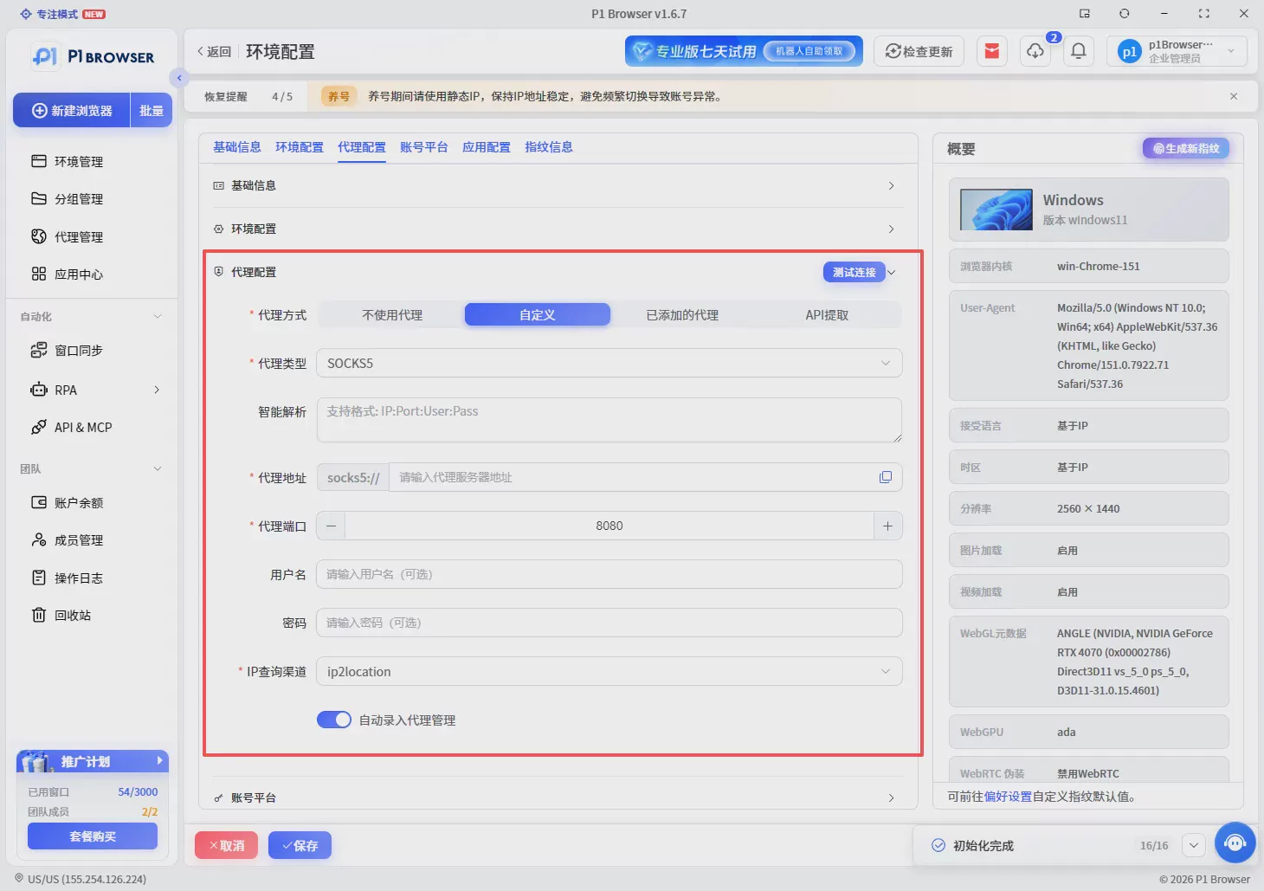This screenshot has width=1264, height=891.
Task: Click the P1 Browser logo
Action: [93, 56]
